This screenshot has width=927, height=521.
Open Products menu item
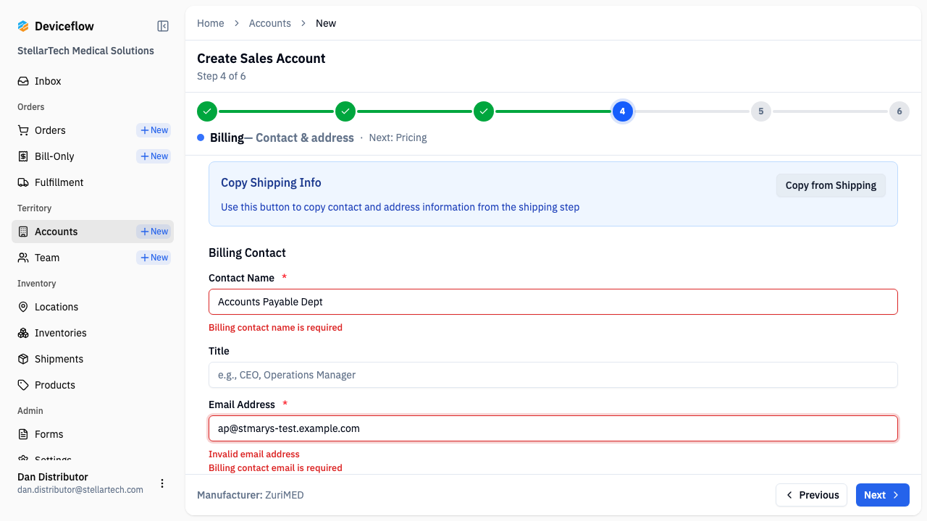(x=93, y=385)
